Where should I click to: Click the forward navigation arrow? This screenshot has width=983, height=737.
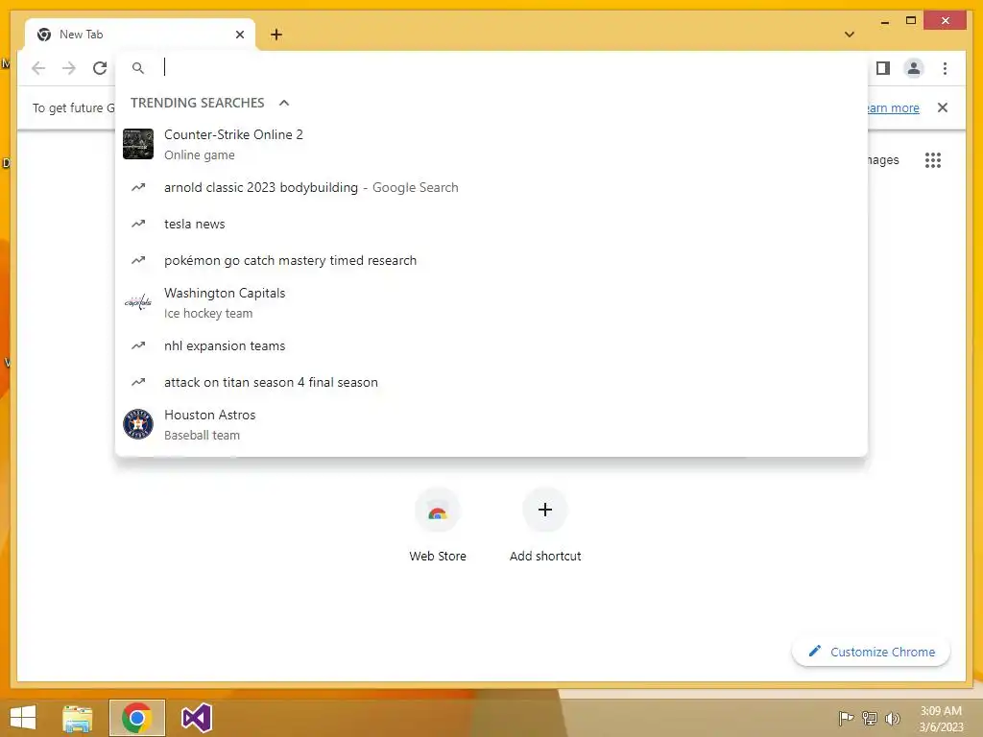pyautogui.click(x=69, y=68)
